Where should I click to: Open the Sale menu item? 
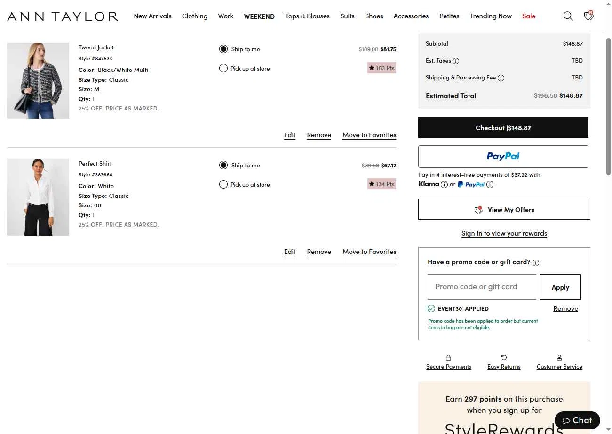(529, 16)
